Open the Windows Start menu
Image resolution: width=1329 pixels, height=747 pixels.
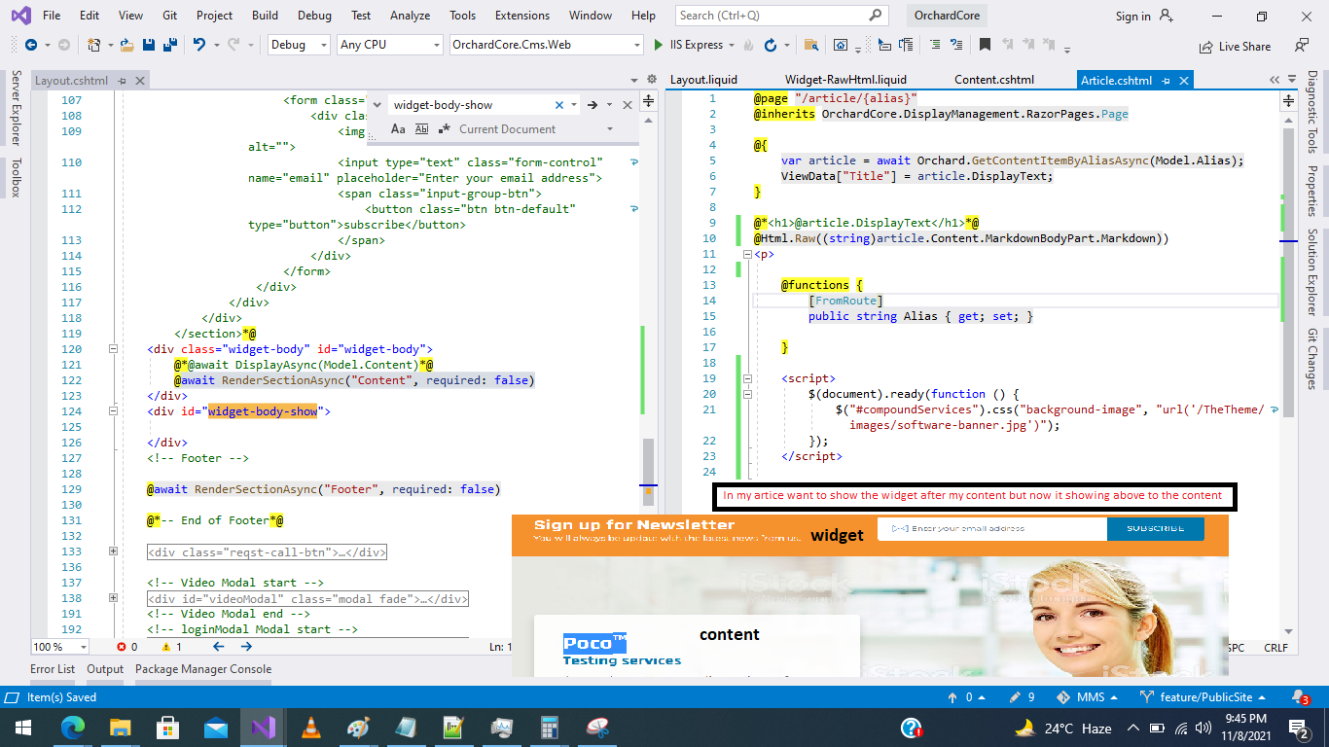(x=23, y=727)
